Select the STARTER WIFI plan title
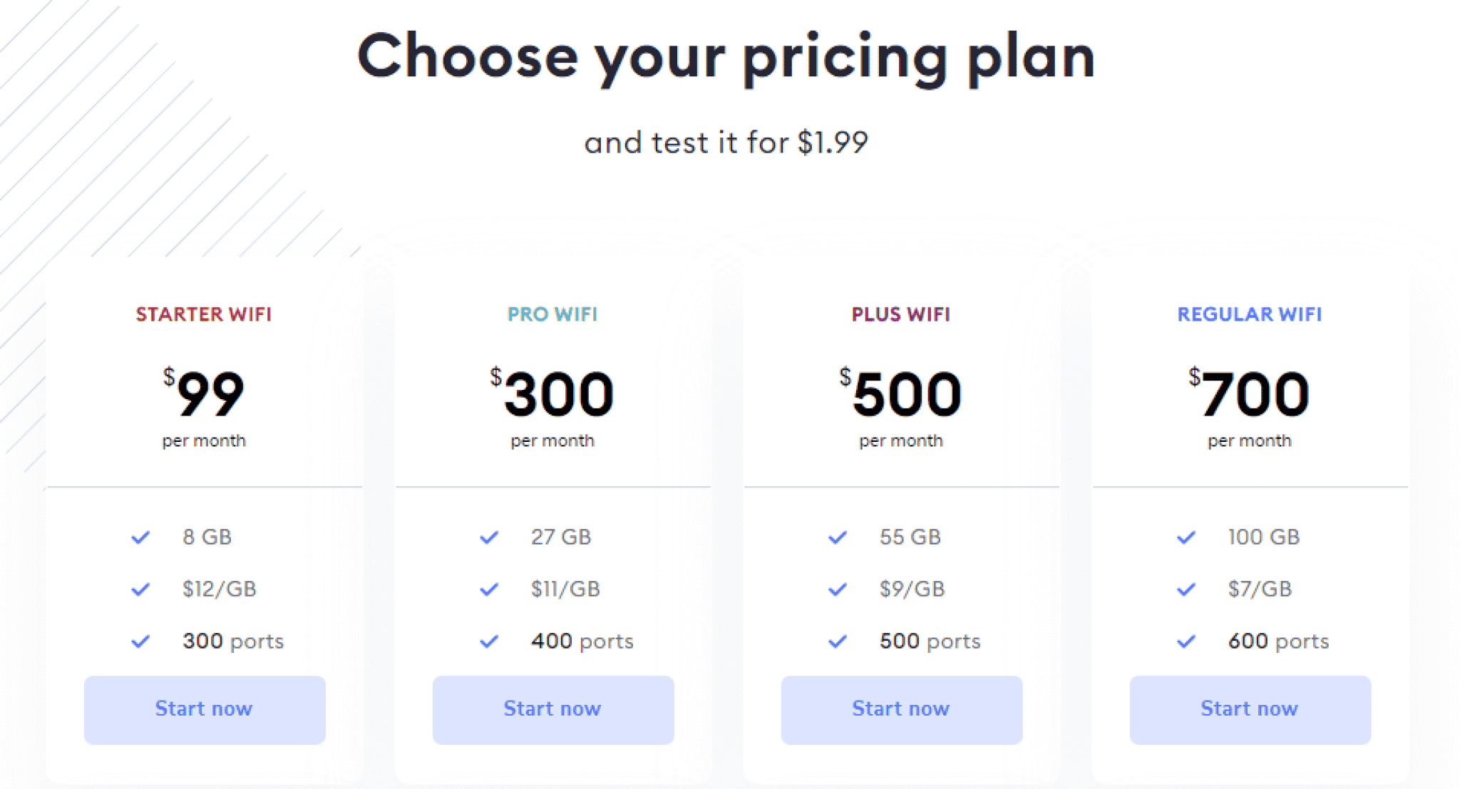Image resolution: width=1460 pixels, height=789 pixels. click(x=204, y=314)
